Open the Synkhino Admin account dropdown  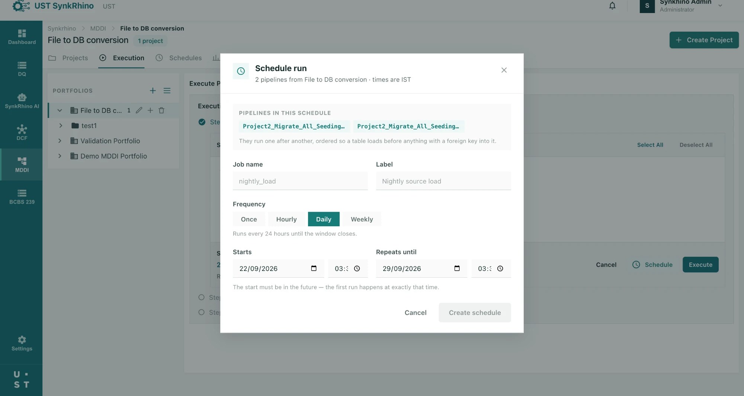pyautogui.click(x=720, y=6)
